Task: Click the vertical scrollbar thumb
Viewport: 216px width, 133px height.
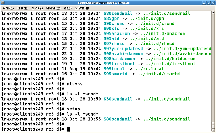Action: point(213,125)
